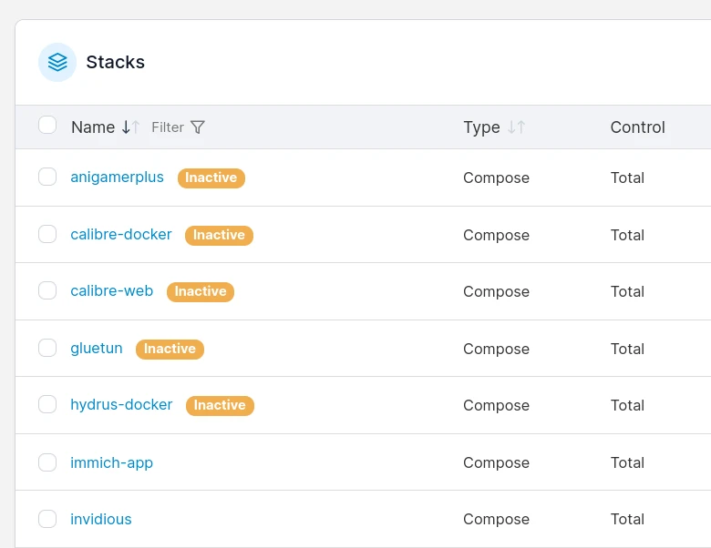Viewport: 711px width, 548px height.
Task: Toggle the select-all checkbox in header
Action: pyautogui.click(x=47, y=126)
